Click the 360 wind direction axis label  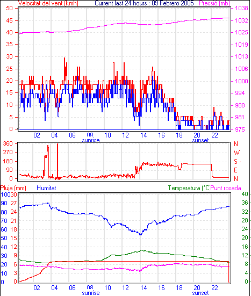[x=8, y=143]
